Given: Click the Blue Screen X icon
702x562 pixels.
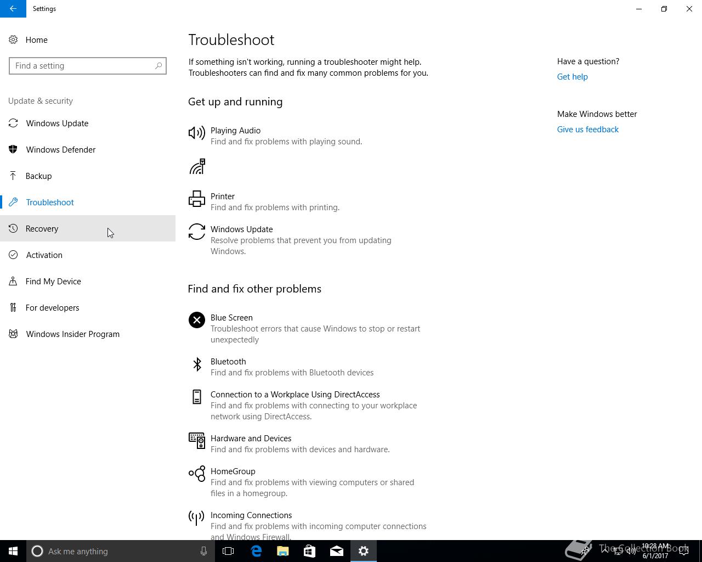Looking at the screenshot, I should point(197,320).
